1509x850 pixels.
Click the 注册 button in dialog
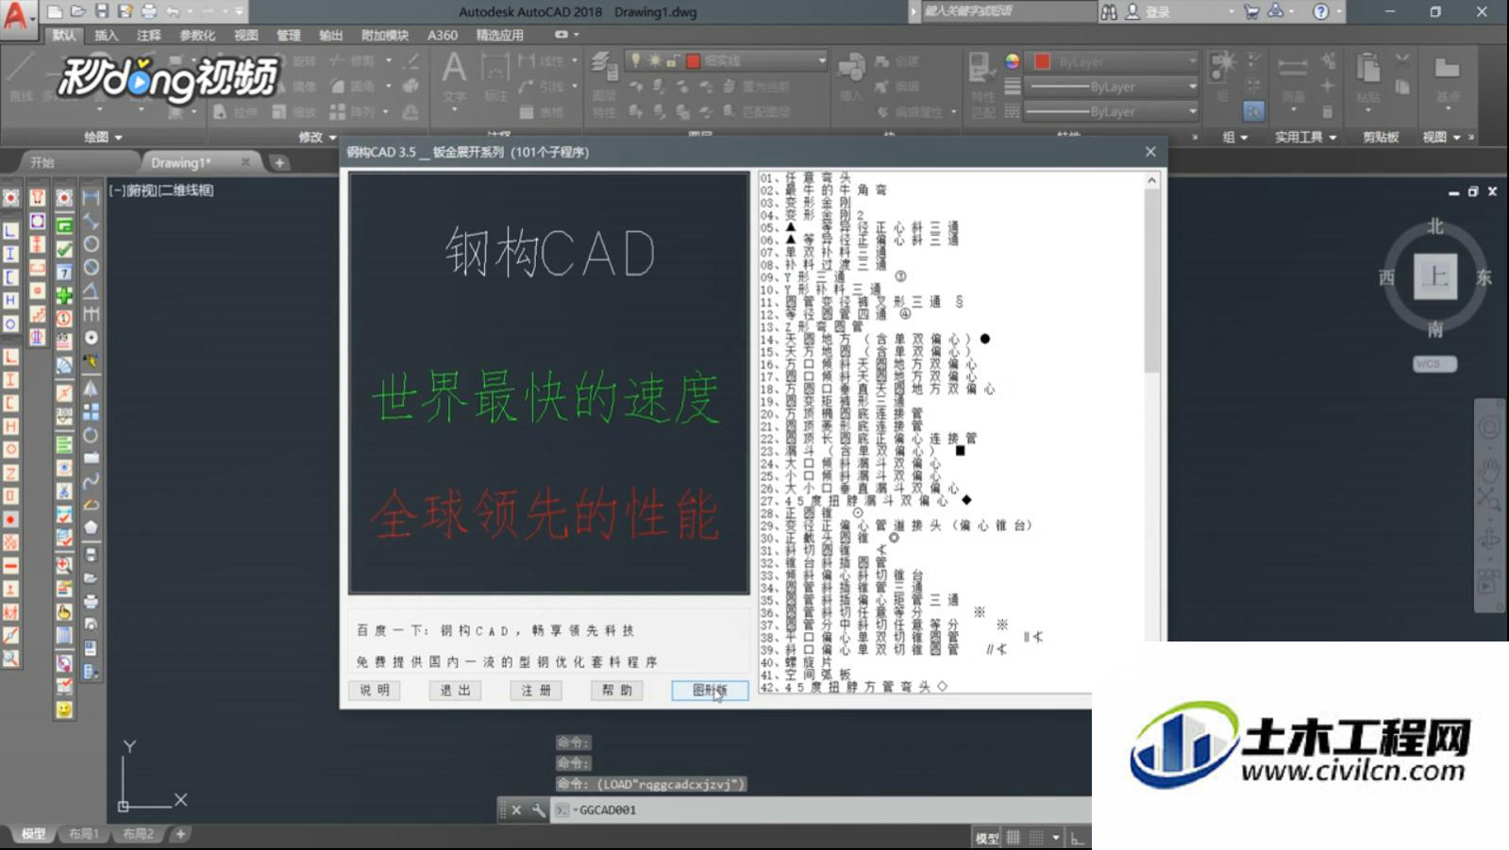pyautogui.click(x=536, y=690)
